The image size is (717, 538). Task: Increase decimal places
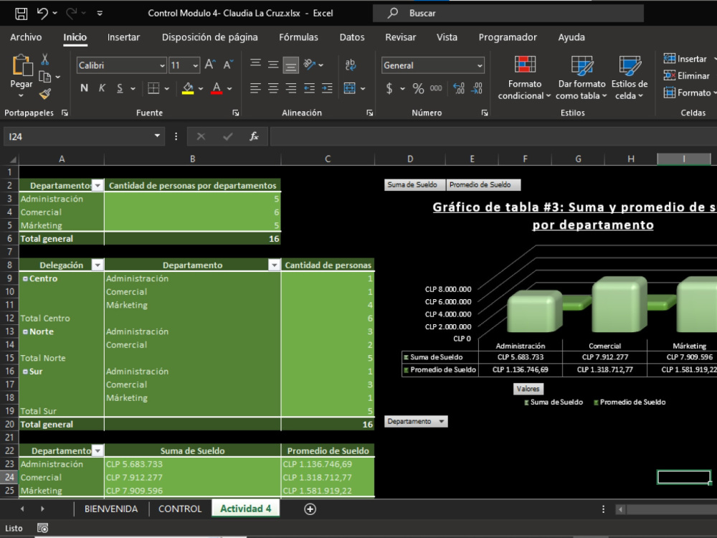(459, 88)
